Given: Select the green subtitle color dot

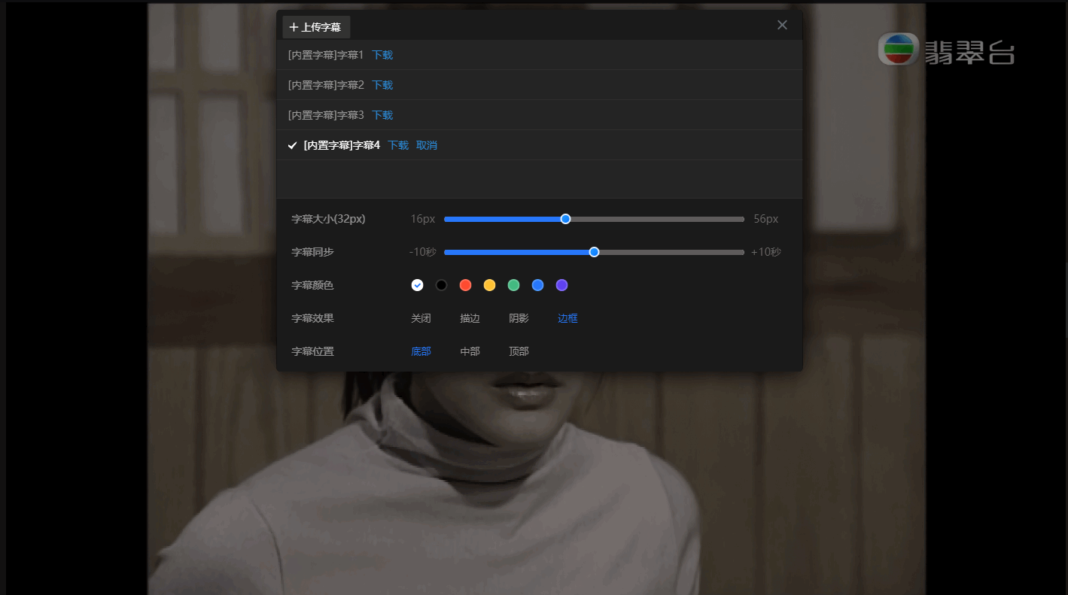Looking at the screenshot, I should coord(513,285).
